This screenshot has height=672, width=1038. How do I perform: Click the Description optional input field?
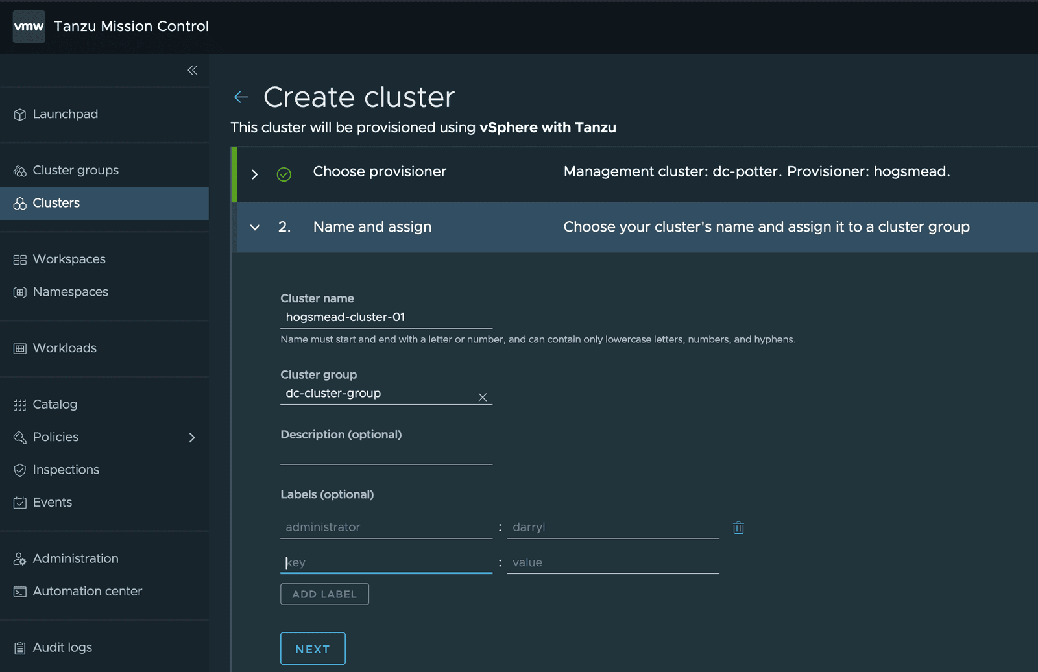(x=385, y=459)
